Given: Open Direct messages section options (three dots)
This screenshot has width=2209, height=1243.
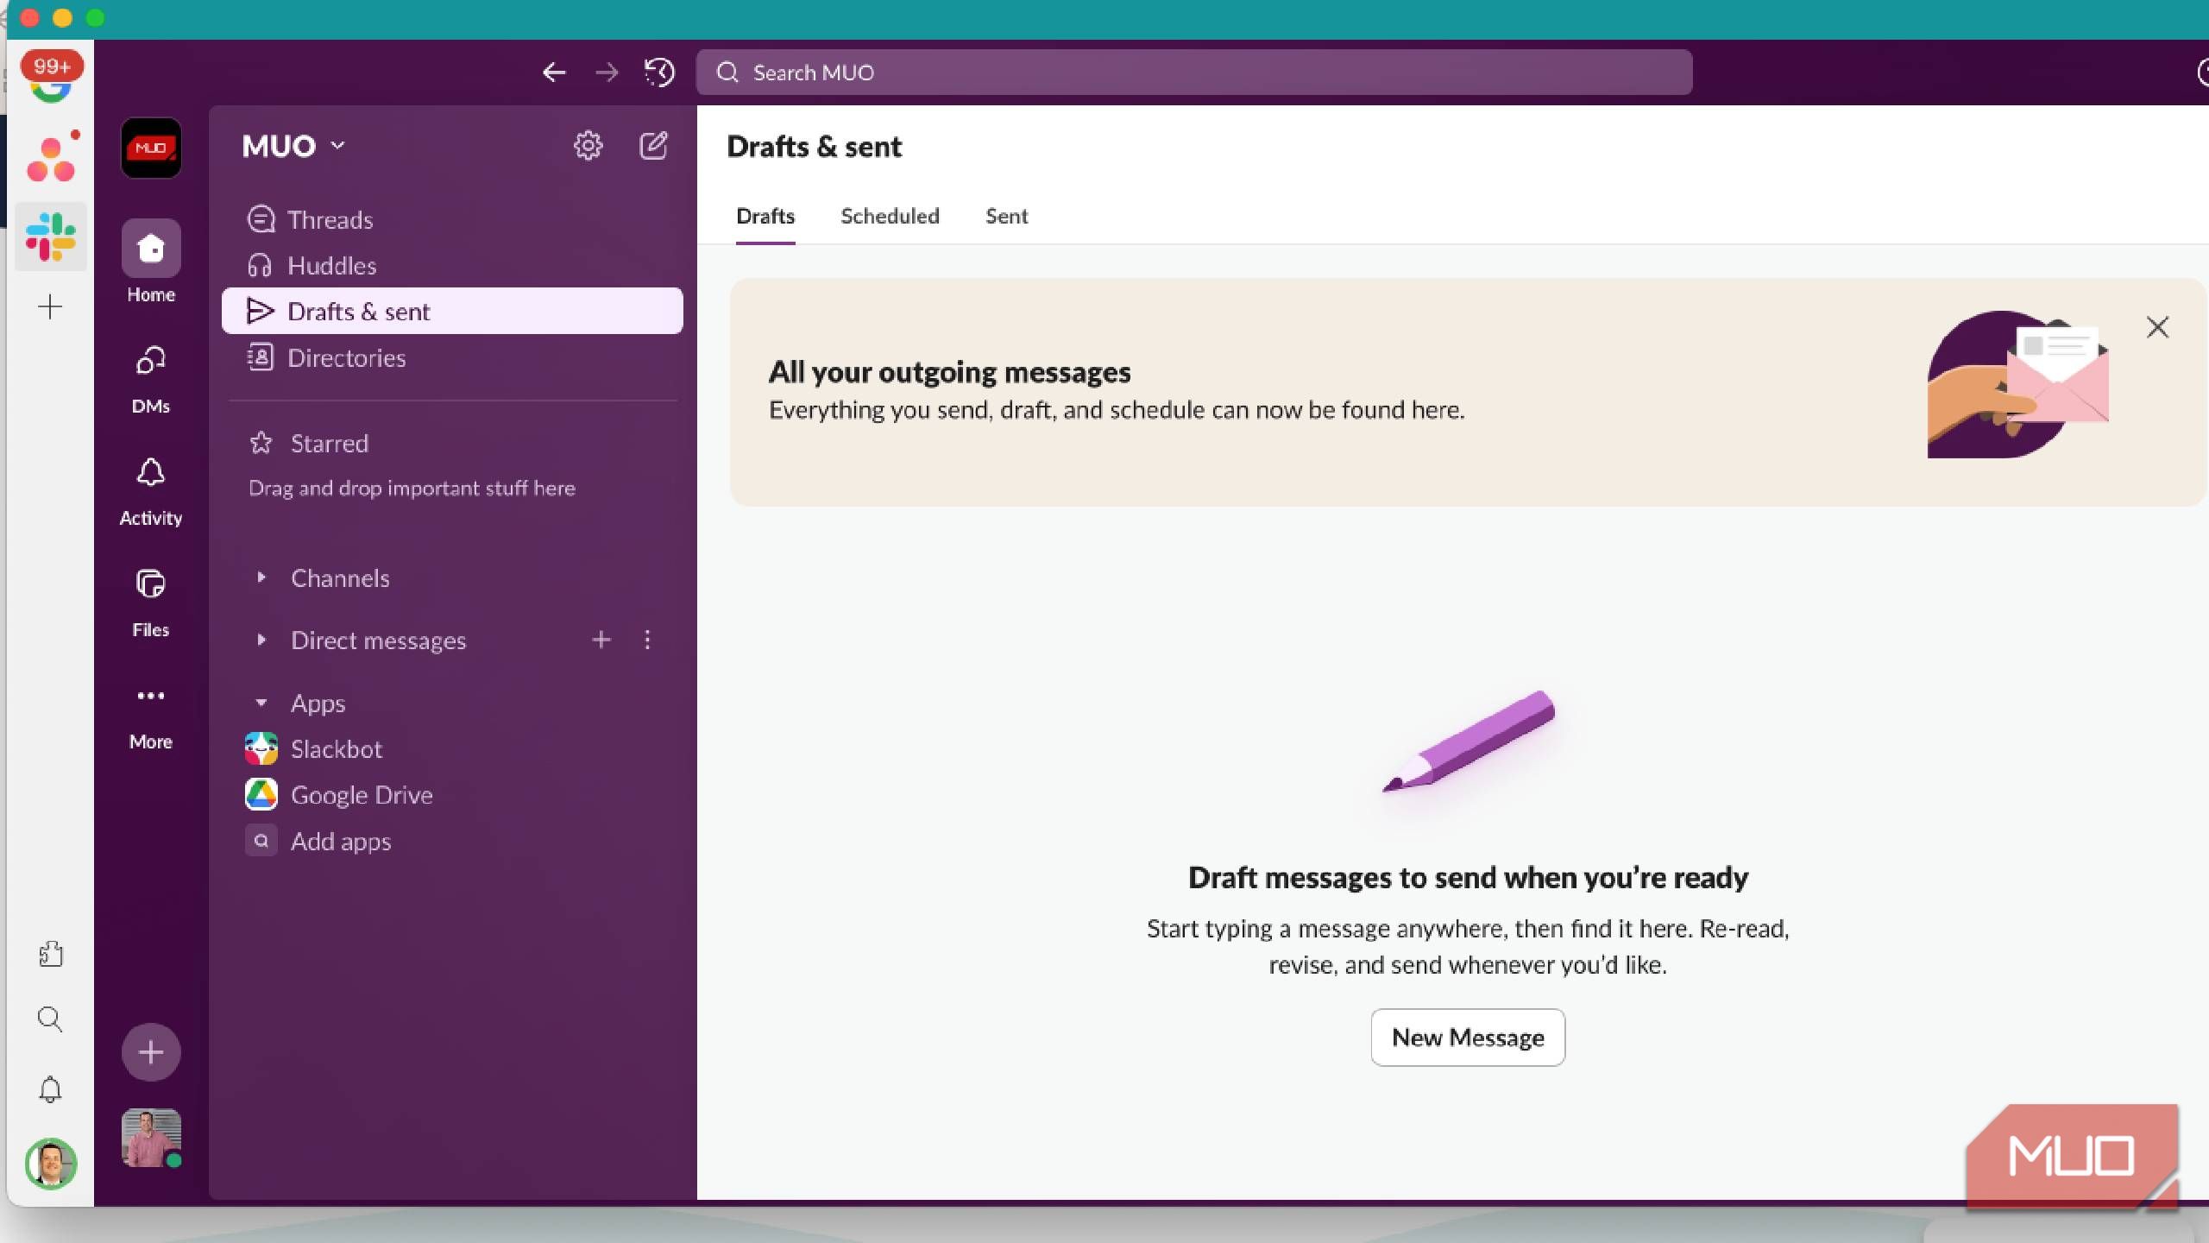Looking at the screenshot, I should 647,640.
